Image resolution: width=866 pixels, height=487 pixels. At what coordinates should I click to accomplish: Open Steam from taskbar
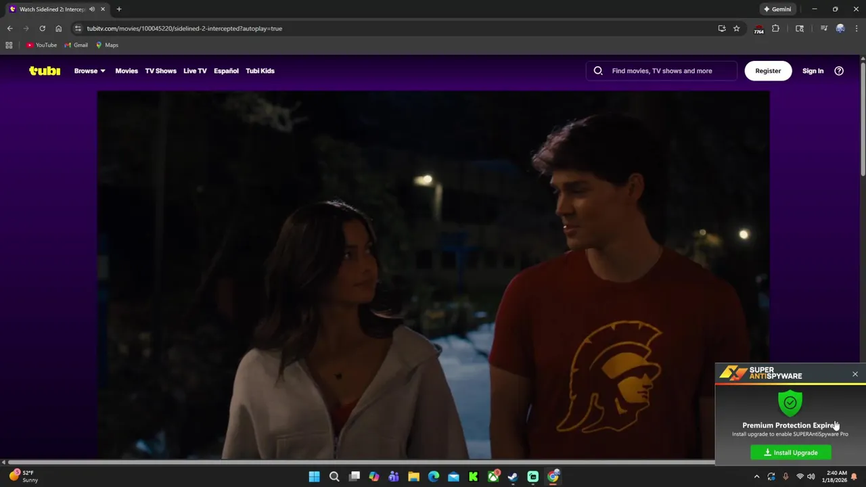click(513, 477)
